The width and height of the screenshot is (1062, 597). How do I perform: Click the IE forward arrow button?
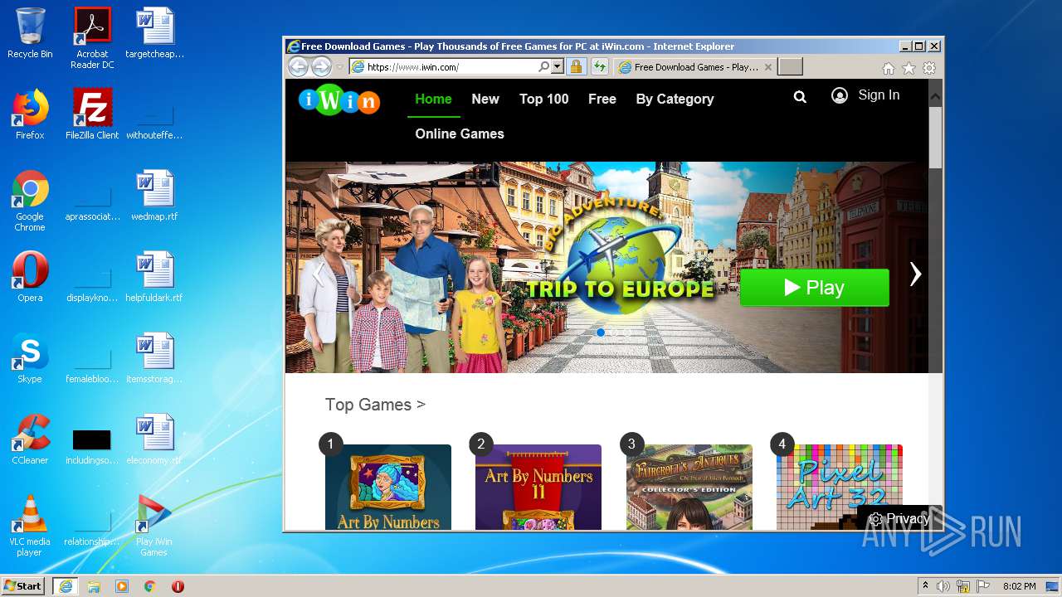[321, 67]
